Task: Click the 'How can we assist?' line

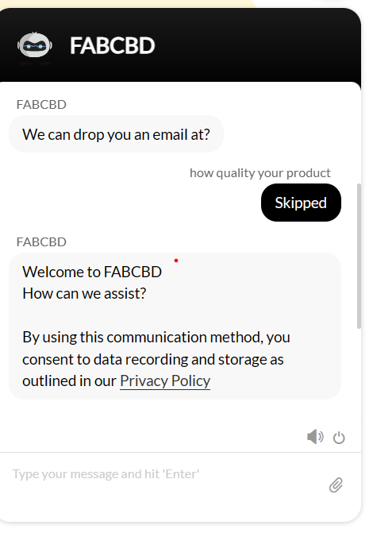Action: click(x=84, y=293)
